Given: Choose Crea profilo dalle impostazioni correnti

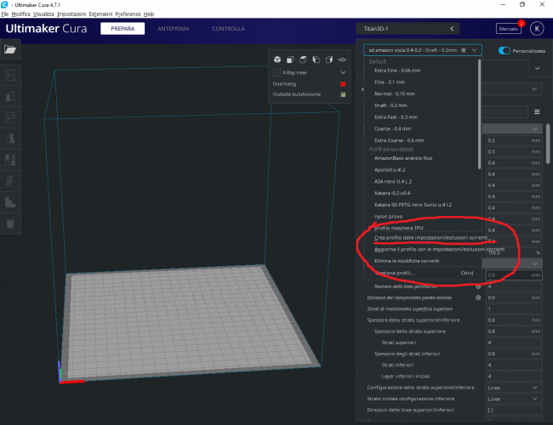Looking at the screenshot, I should (x=430, y=238).
